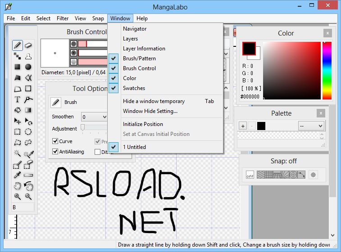Click Initialize Position menu entry
This screenshot has width=341, height=252.
[x=165, y=124]
